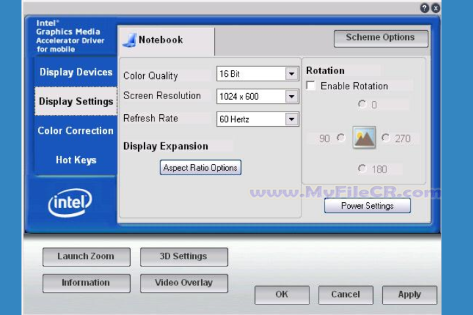Open the Color Correction section

pos(76,131)
